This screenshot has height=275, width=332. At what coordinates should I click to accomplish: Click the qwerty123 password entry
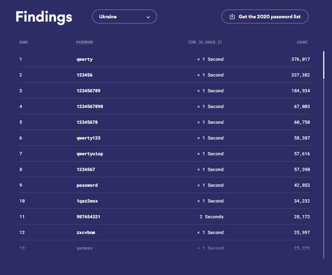pos(88,138)
